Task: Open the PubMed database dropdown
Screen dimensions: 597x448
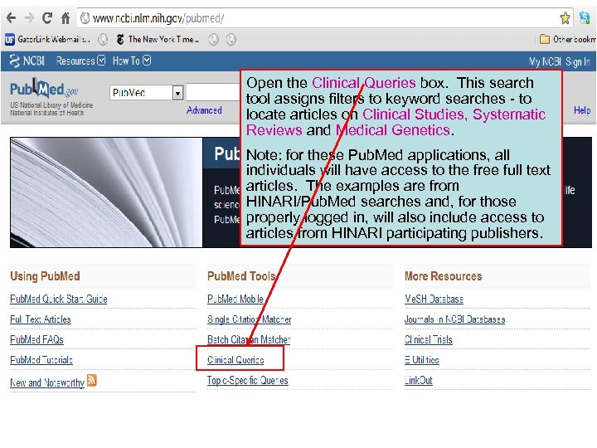Action: [x=147, y=93]
